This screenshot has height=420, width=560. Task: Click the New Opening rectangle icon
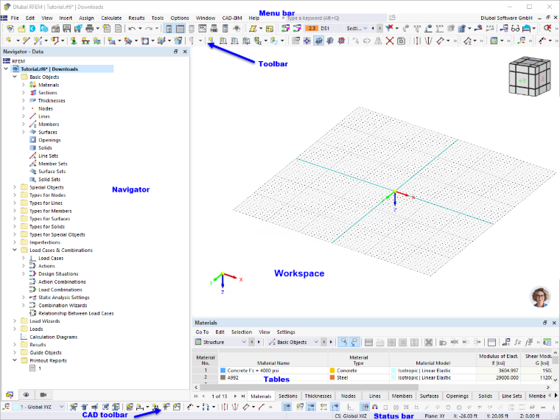[145, 41]
